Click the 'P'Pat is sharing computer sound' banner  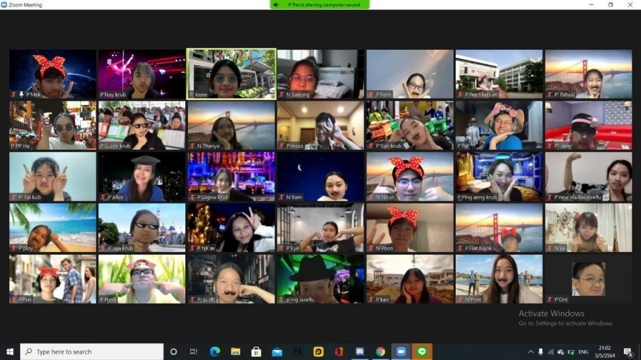point(320,5)
